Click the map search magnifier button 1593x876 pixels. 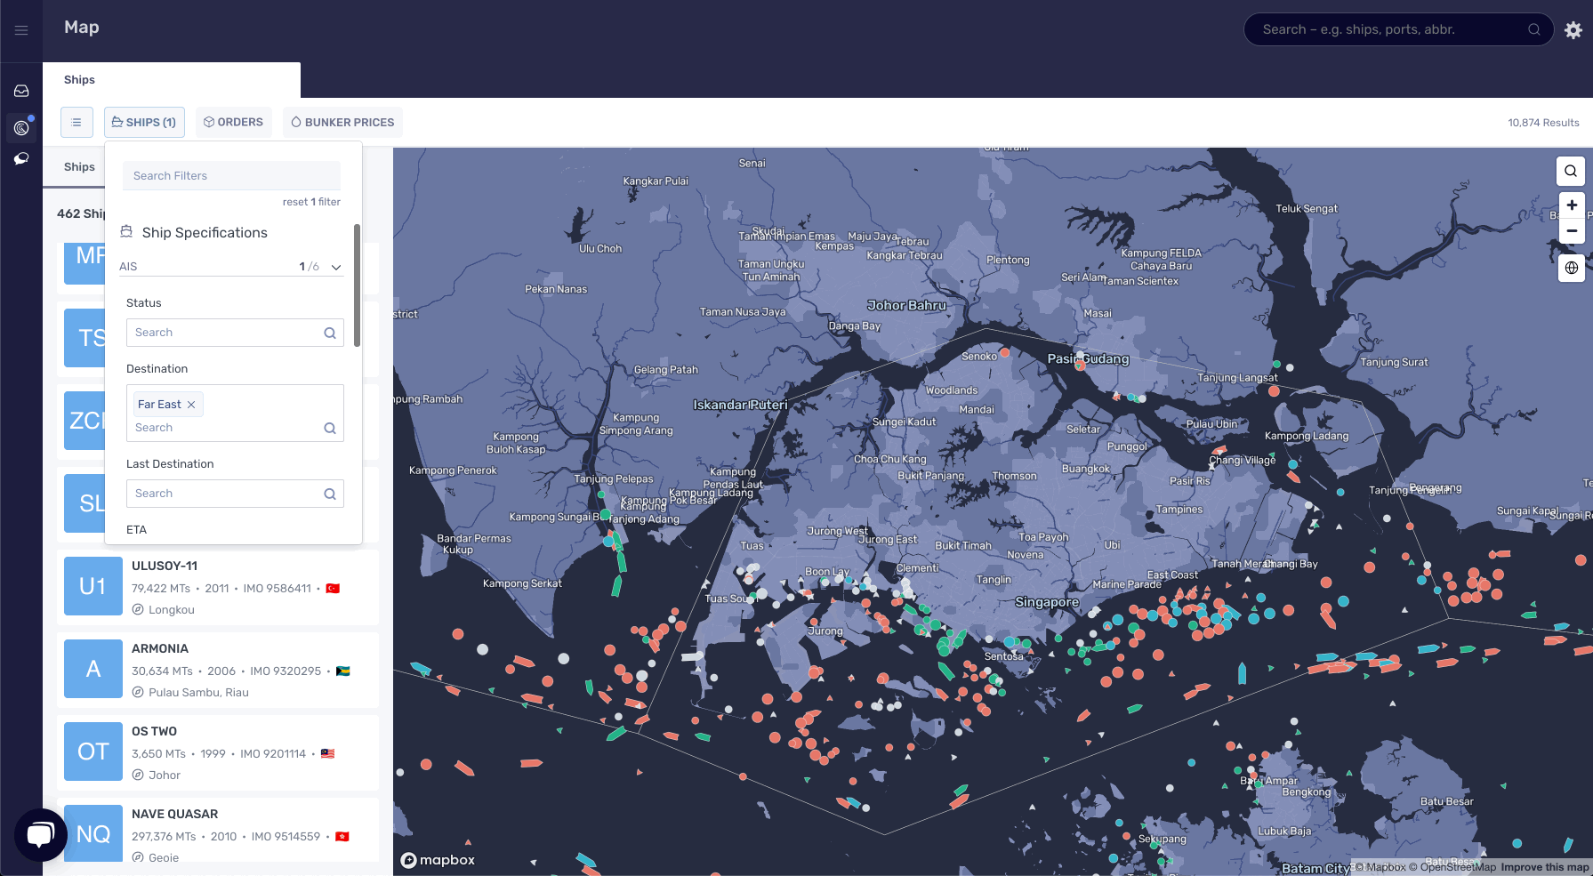(1571, 171)
